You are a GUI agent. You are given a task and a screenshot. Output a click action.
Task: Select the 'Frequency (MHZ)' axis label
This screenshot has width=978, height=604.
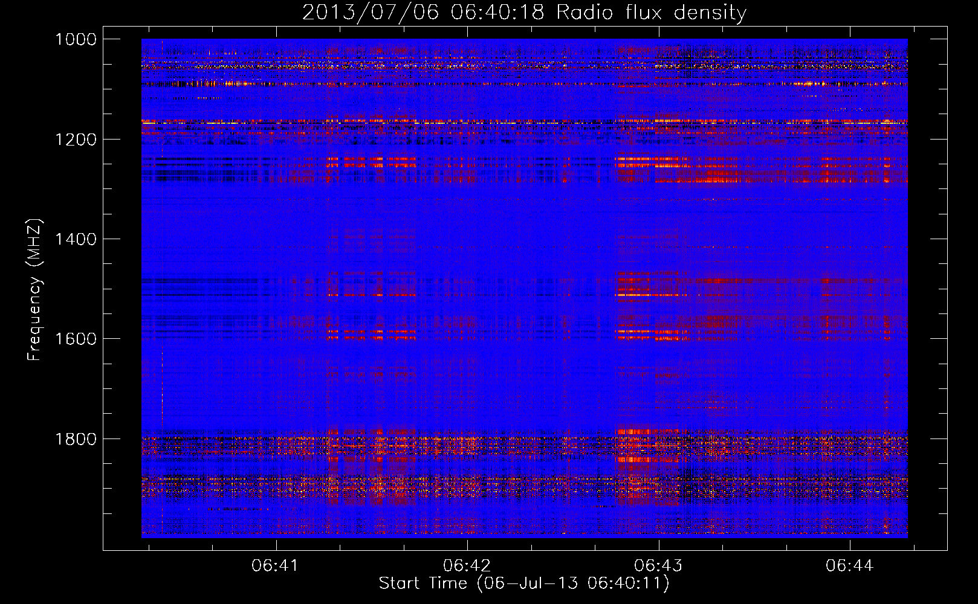(x=34, y=290)
